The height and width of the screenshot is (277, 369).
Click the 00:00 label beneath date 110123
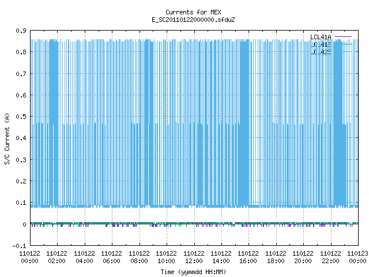[x=357, y=261]
